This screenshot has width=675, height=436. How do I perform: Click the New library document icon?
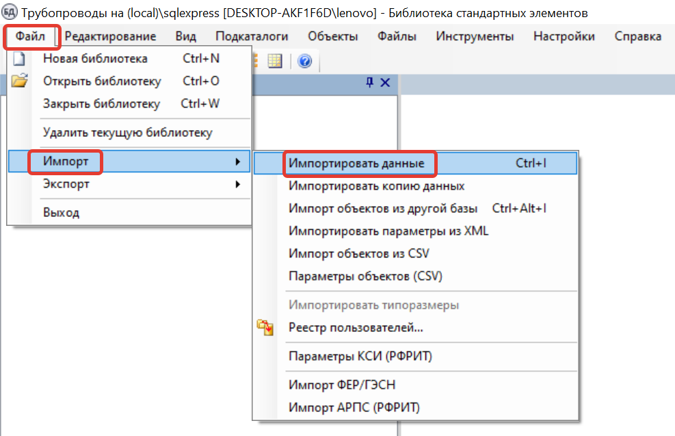pos(19,58)
